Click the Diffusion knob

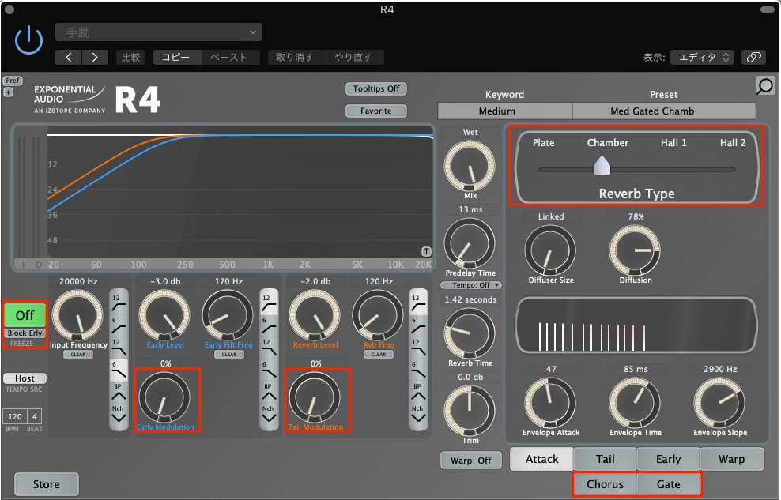point(635,250)
